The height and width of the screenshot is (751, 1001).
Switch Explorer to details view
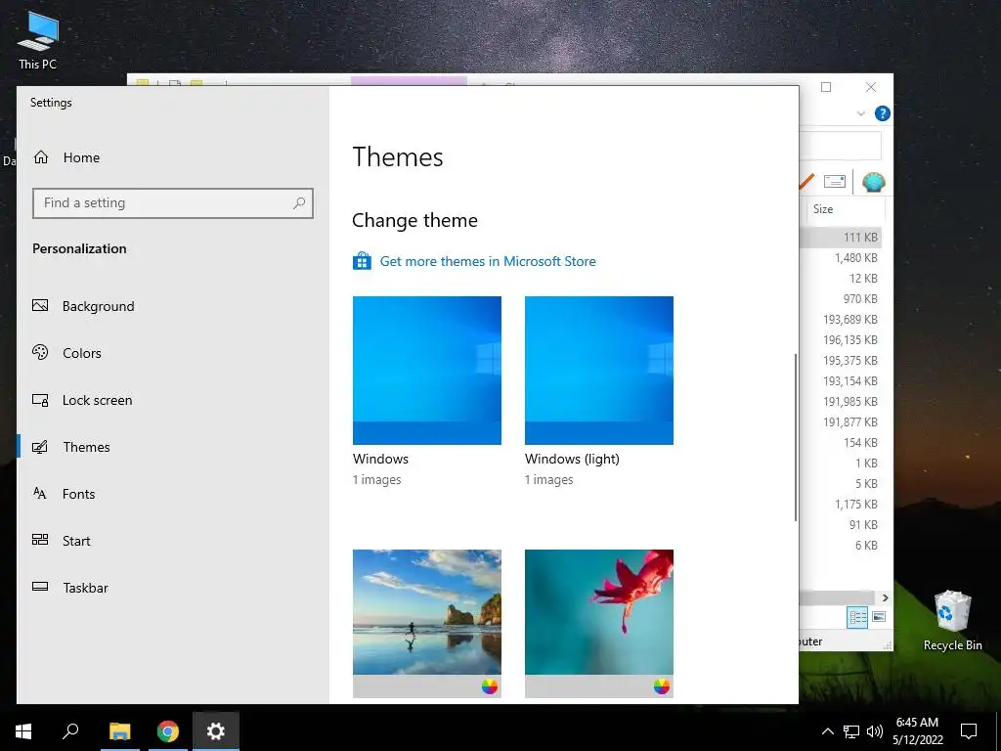tap(857, 617)
